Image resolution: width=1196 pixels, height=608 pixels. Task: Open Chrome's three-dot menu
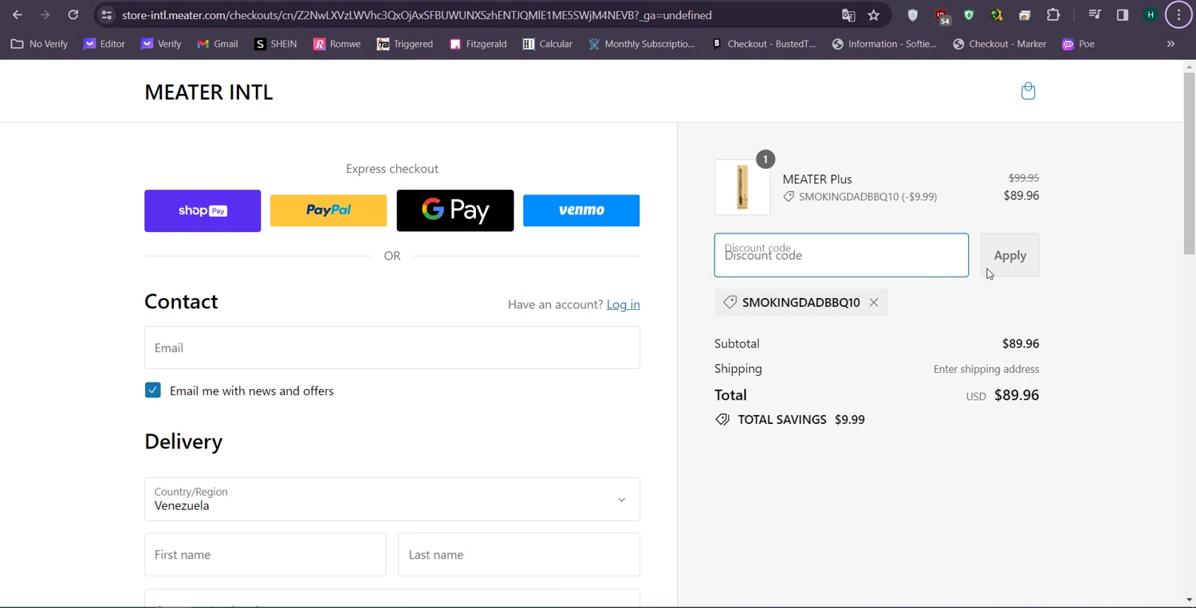[x=1178, y=15]
